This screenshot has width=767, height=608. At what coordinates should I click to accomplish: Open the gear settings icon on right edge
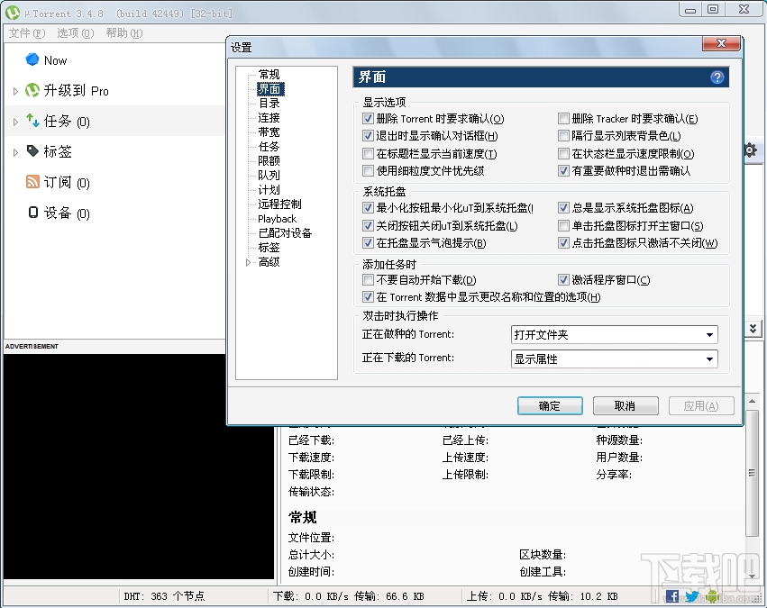pyautogui.click(x=751, y=150)
